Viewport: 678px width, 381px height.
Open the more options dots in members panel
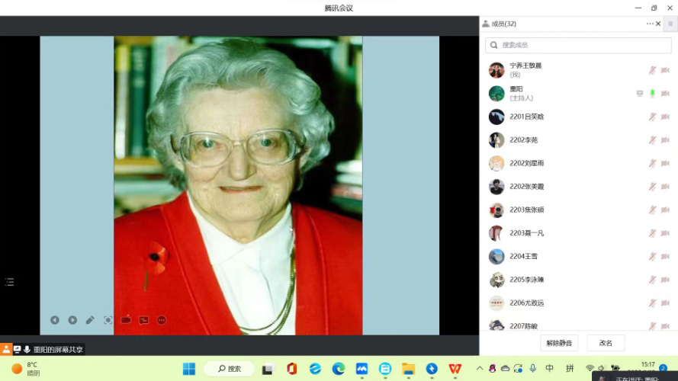650,24
